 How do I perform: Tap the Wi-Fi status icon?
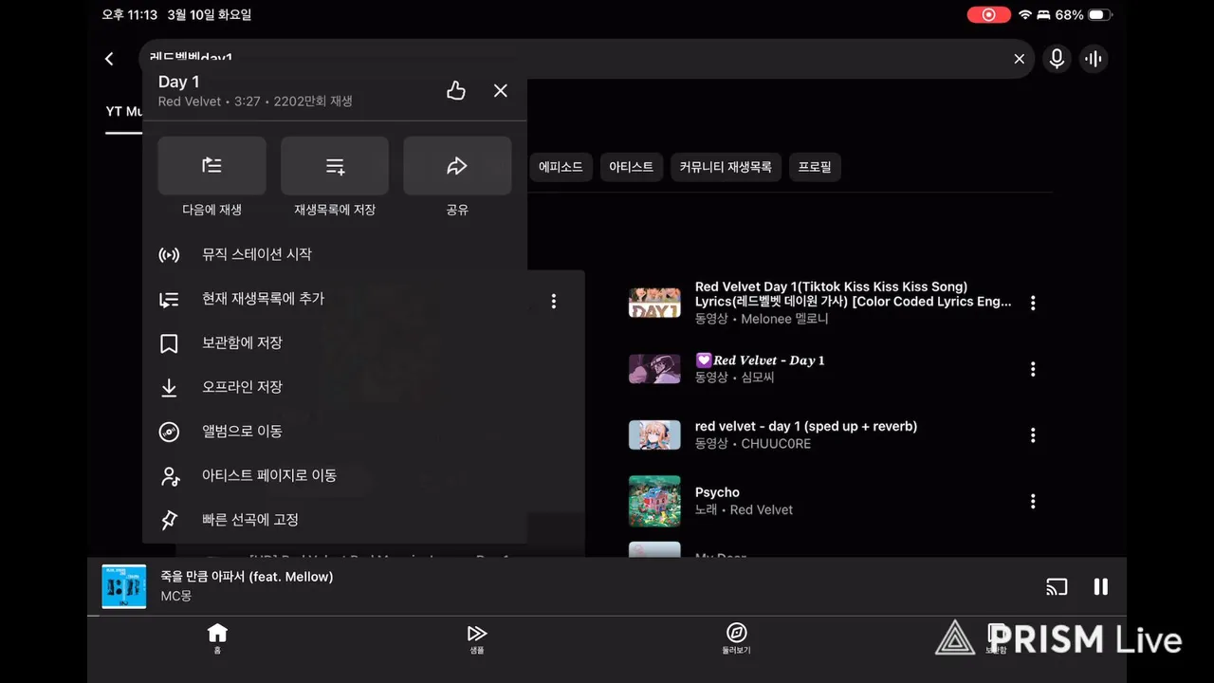click(1024, 15)
